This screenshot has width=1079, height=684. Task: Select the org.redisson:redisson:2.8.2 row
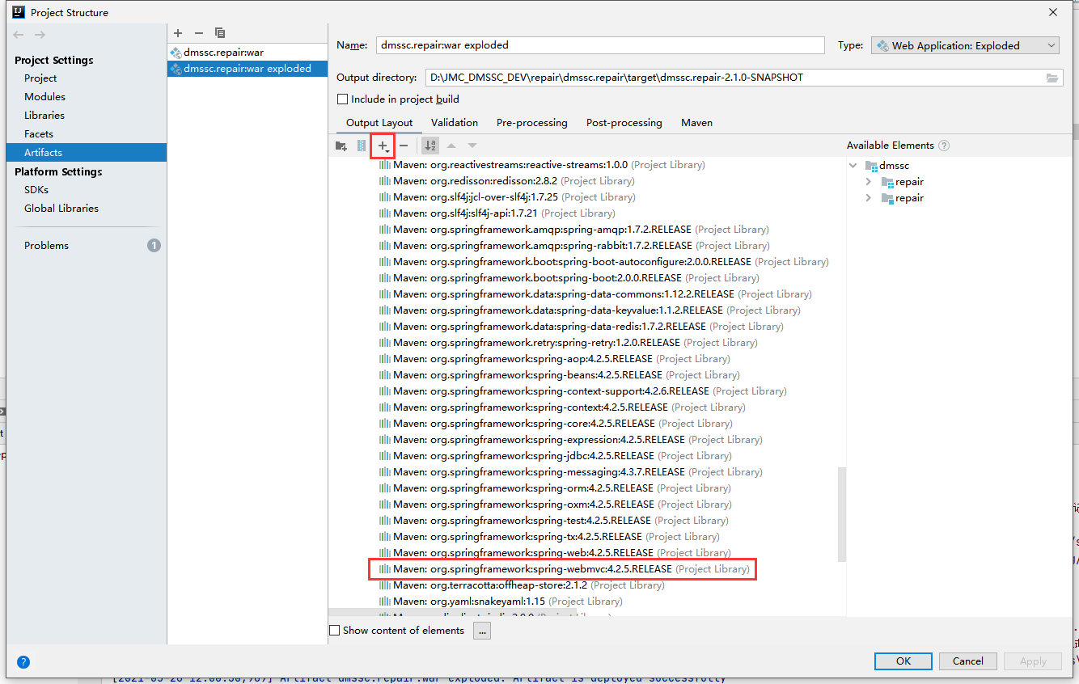[x=507, y=181]
